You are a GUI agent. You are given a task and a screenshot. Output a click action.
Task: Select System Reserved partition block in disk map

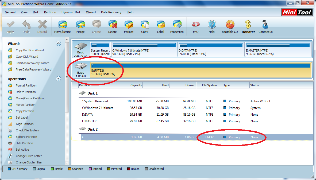[100, 49]
